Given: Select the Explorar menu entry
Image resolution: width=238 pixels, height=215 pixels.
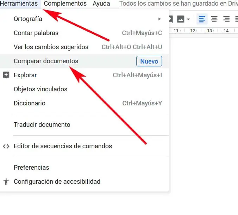Looking at the screenshot, I should click(x=84, y=75).
